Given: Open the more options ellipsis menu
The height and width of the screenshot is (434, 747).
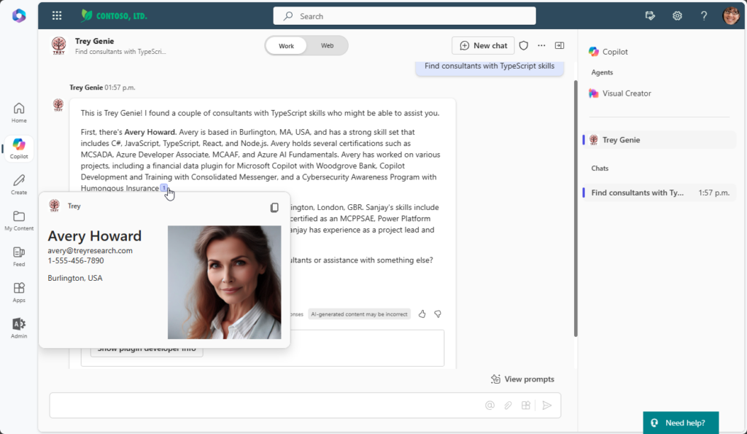Looking at the screenshot, I should coord(541,45).
